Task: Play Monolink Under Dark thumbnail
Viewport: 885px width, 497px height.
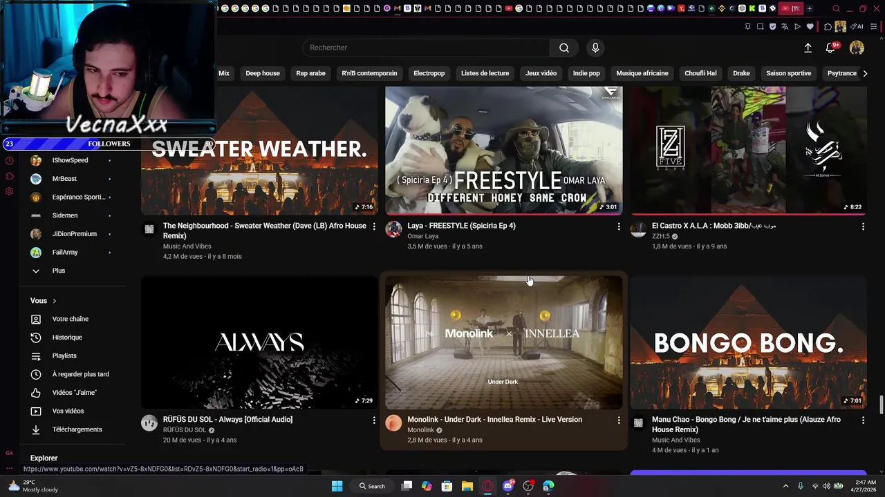Action: tap(503, 342)
